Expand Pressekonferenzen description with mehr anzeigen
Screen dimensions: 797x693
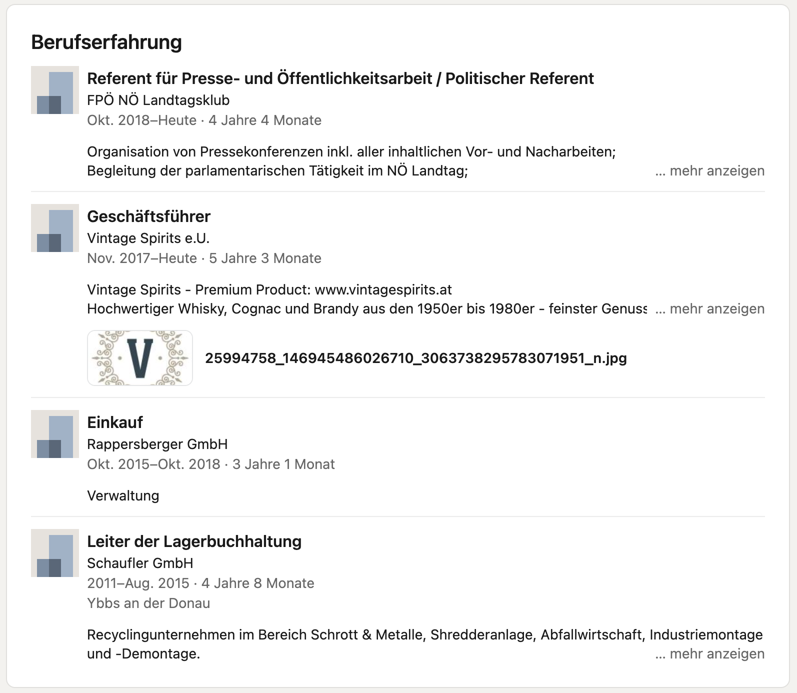pyautogui.click(x=710, y=171)
